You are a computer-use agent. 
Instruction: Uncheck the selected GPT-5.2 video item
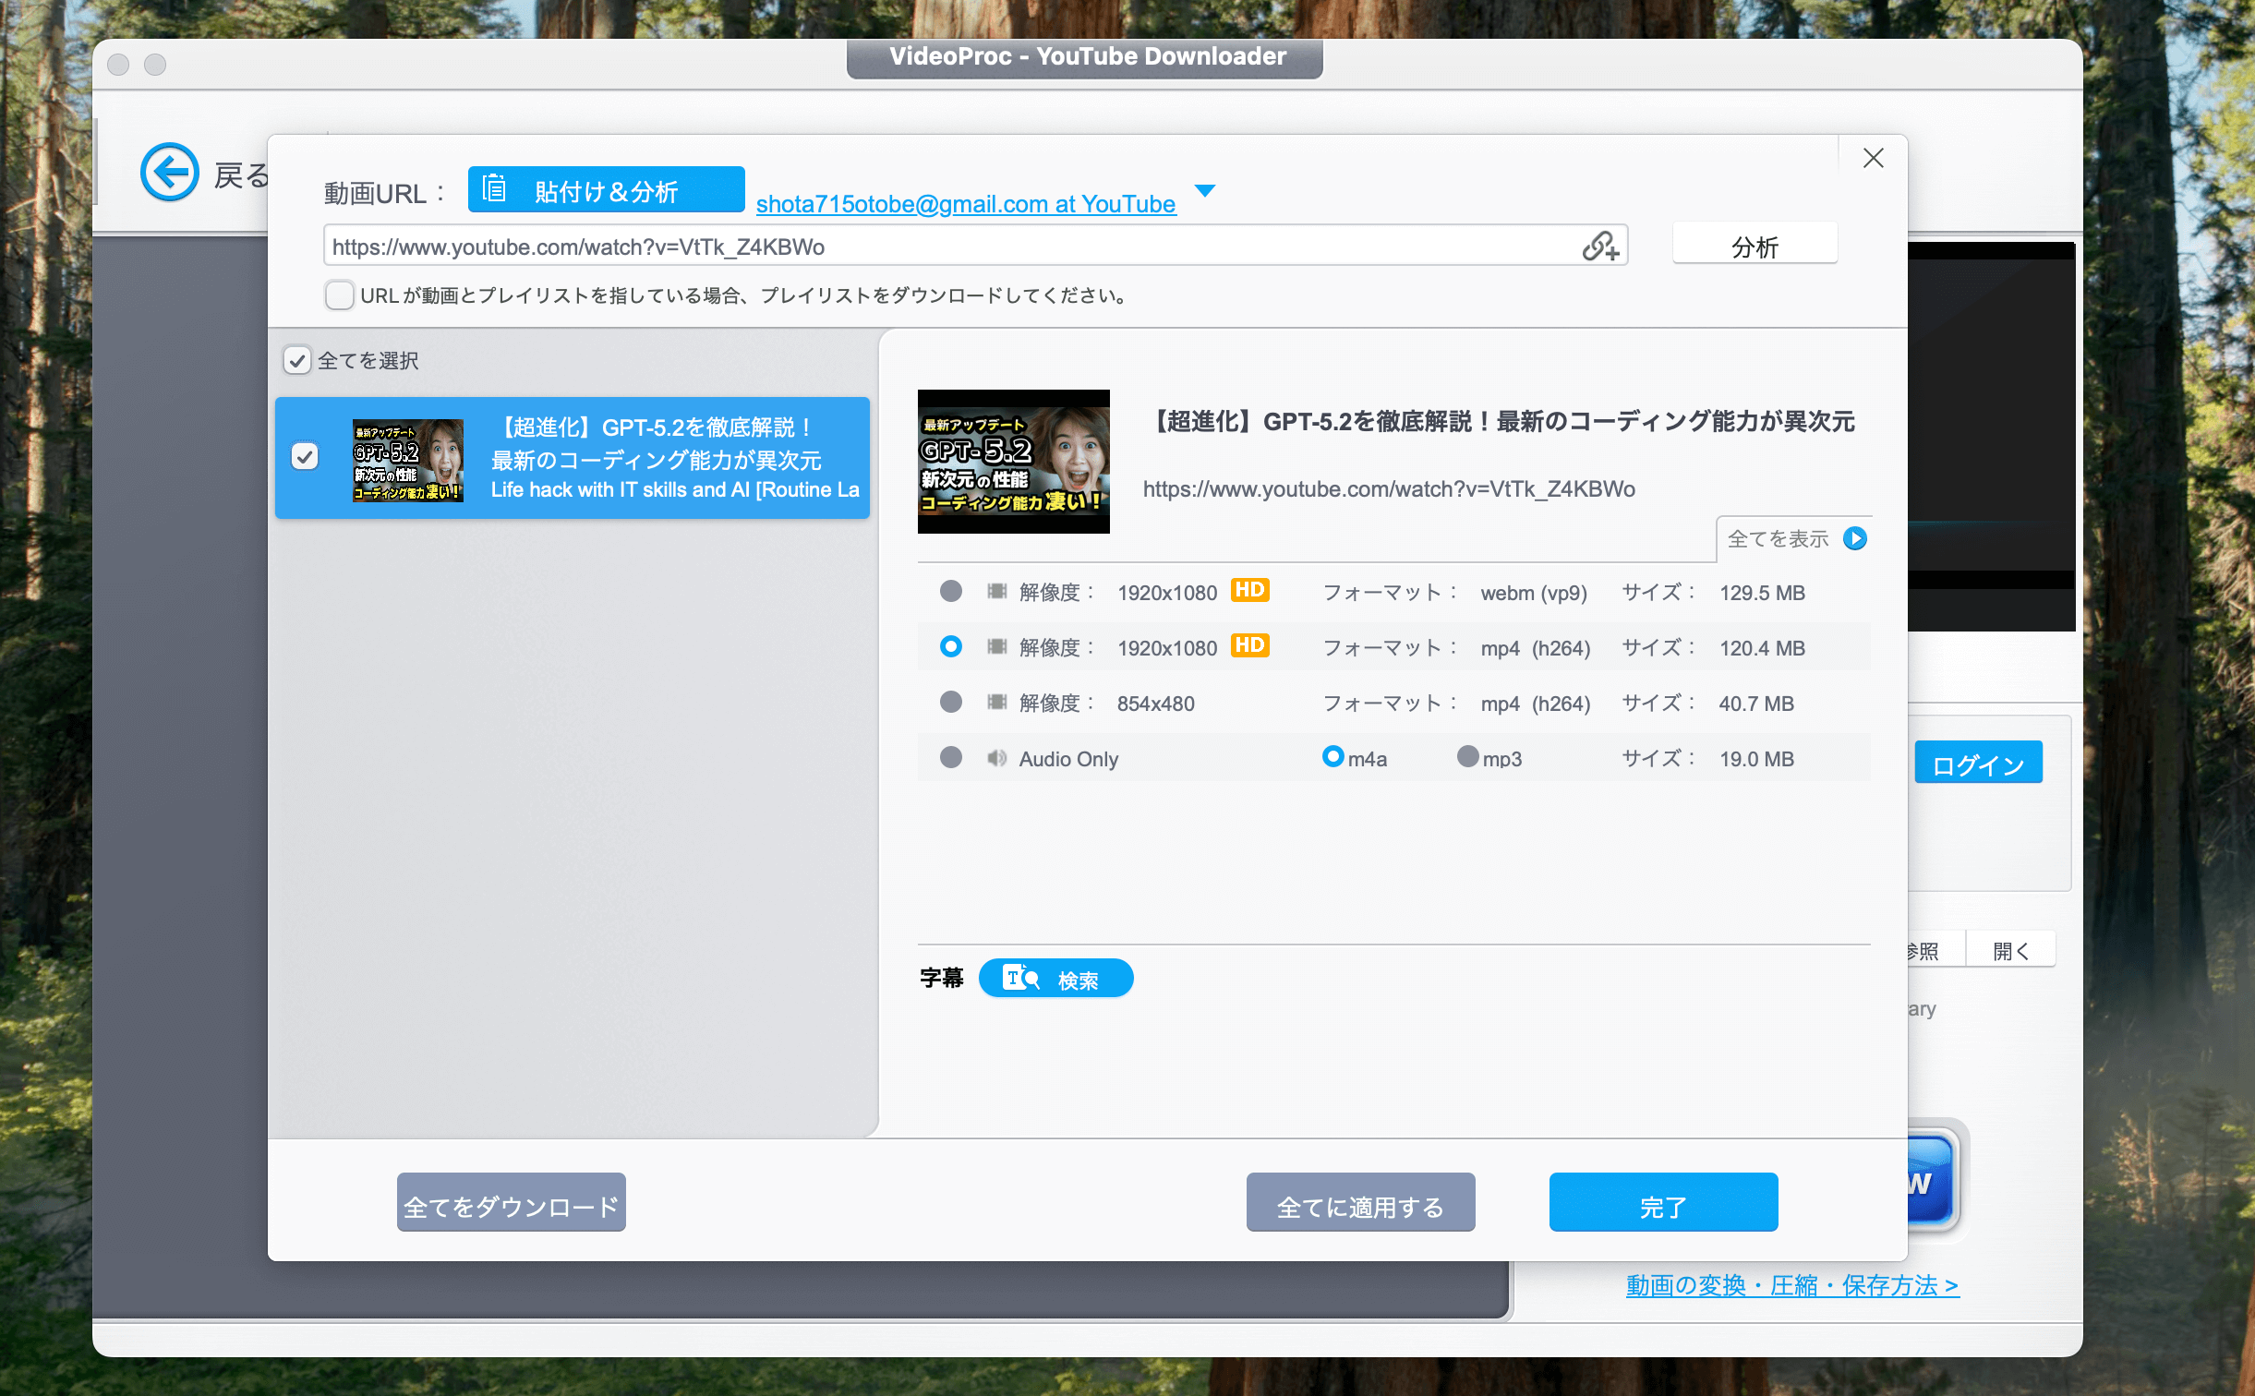306,456
